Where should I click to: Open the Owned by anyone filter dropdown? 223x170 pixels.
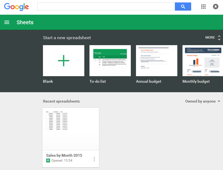click(203, 101)
